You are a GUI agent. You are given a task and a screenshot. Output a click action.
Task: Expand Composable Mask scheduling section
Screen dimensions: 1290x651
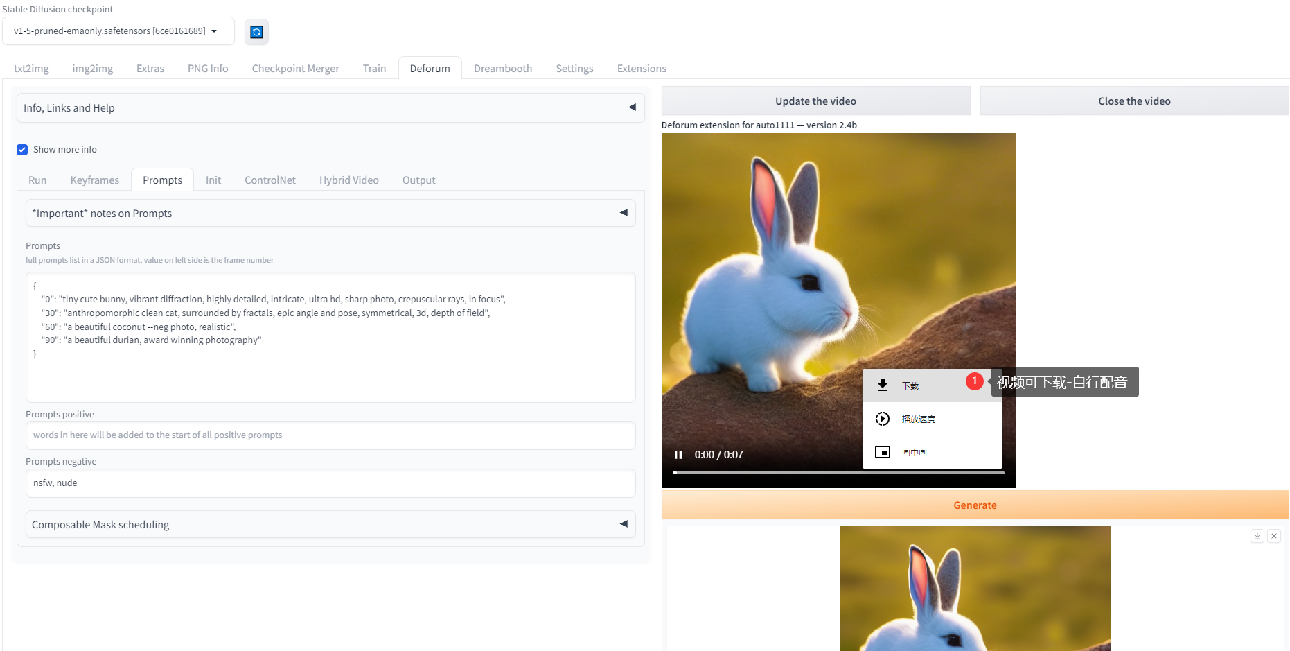(x=330, y=525)
